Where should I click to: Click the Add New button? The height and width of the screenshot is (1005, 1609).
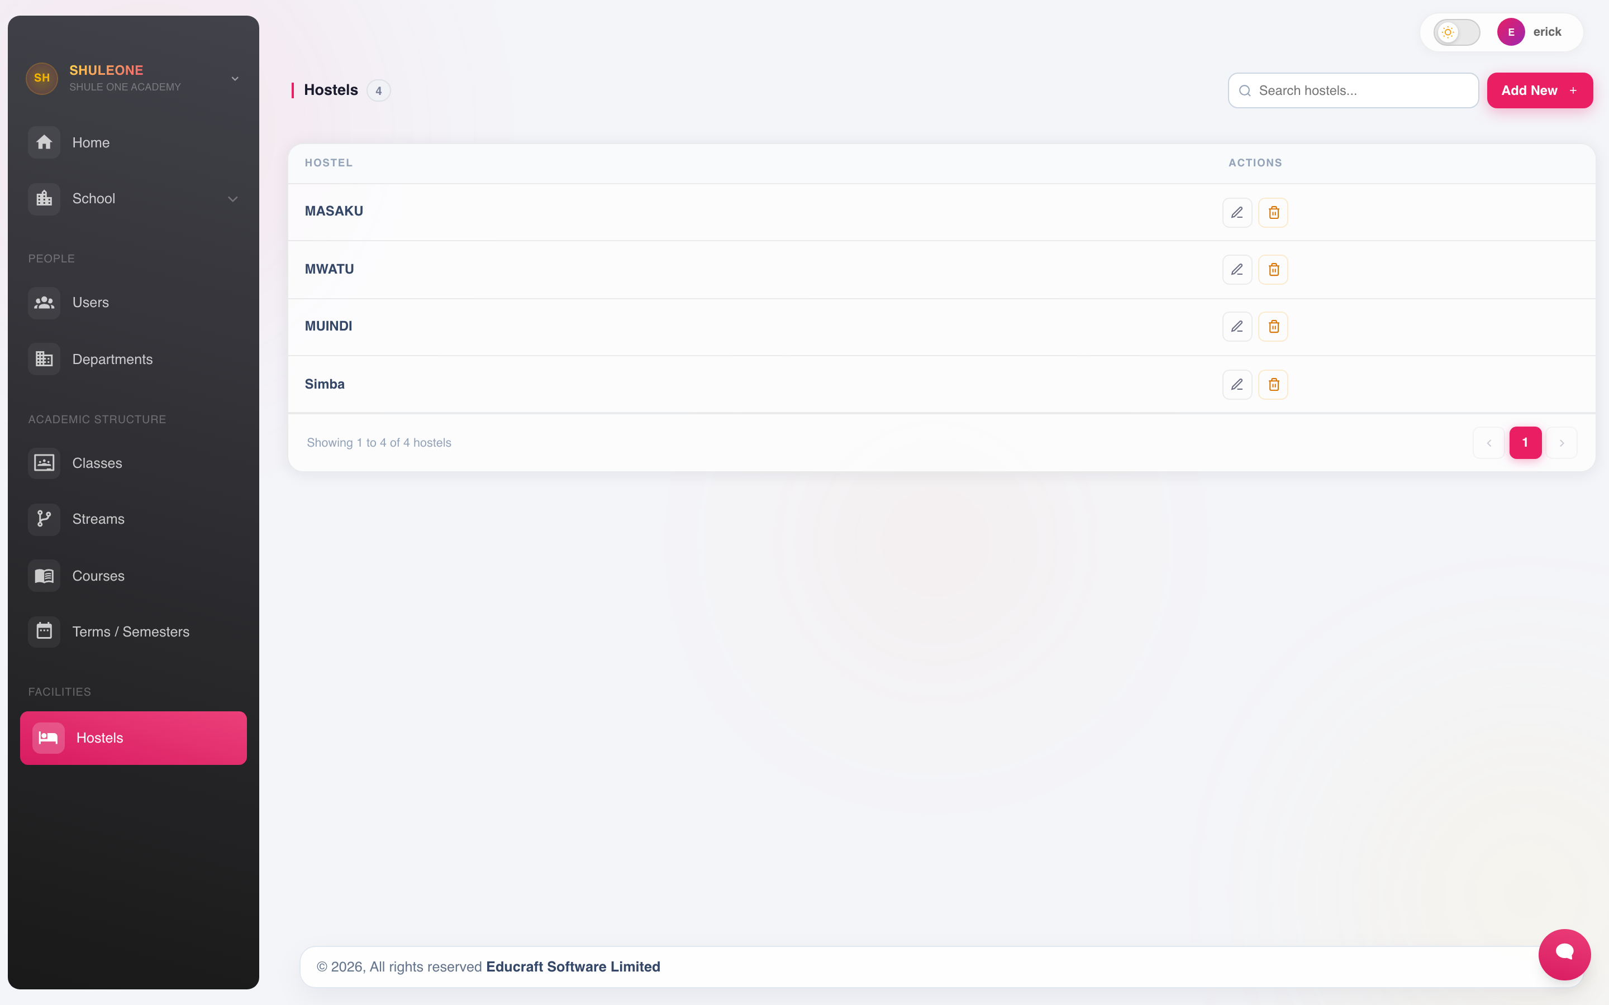(x=1539, y=90)
